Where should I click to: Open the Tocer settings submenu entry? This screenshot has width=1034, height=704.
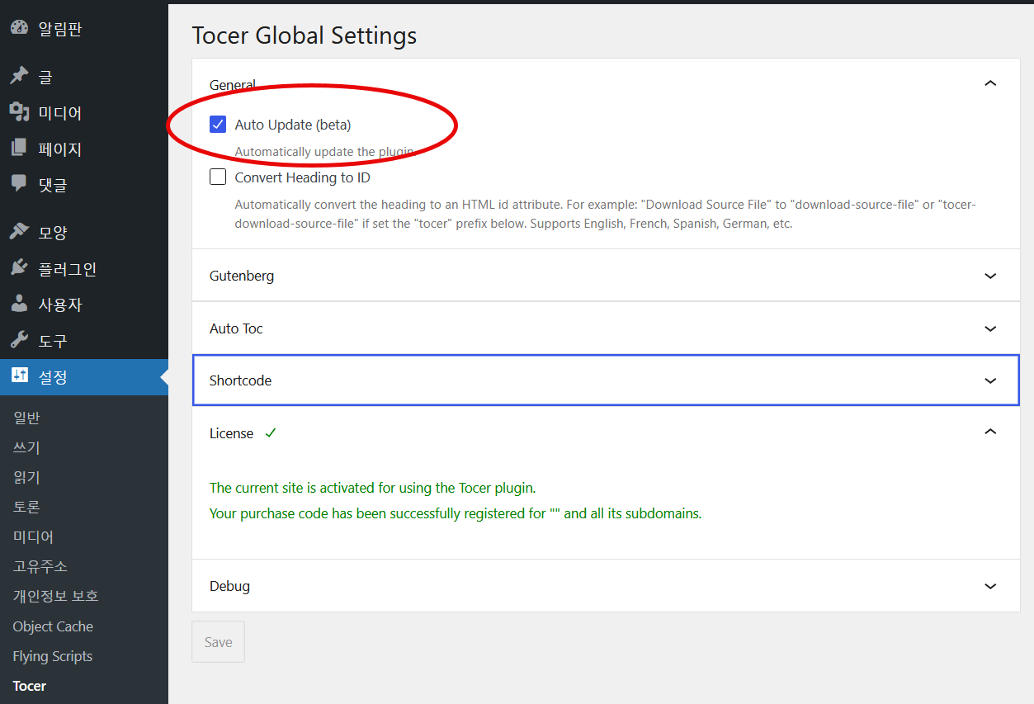tap(29, 685)
